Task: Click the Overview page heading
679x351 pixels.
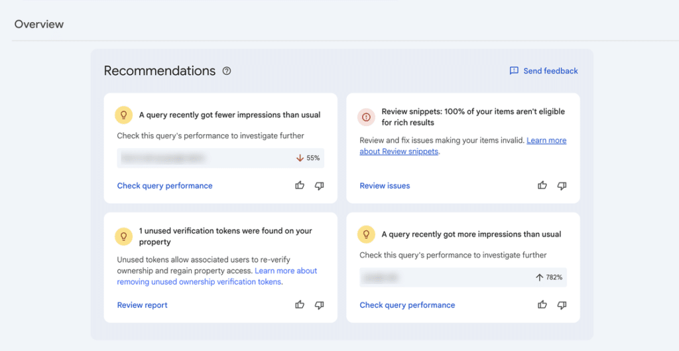Action: (39, 25)
